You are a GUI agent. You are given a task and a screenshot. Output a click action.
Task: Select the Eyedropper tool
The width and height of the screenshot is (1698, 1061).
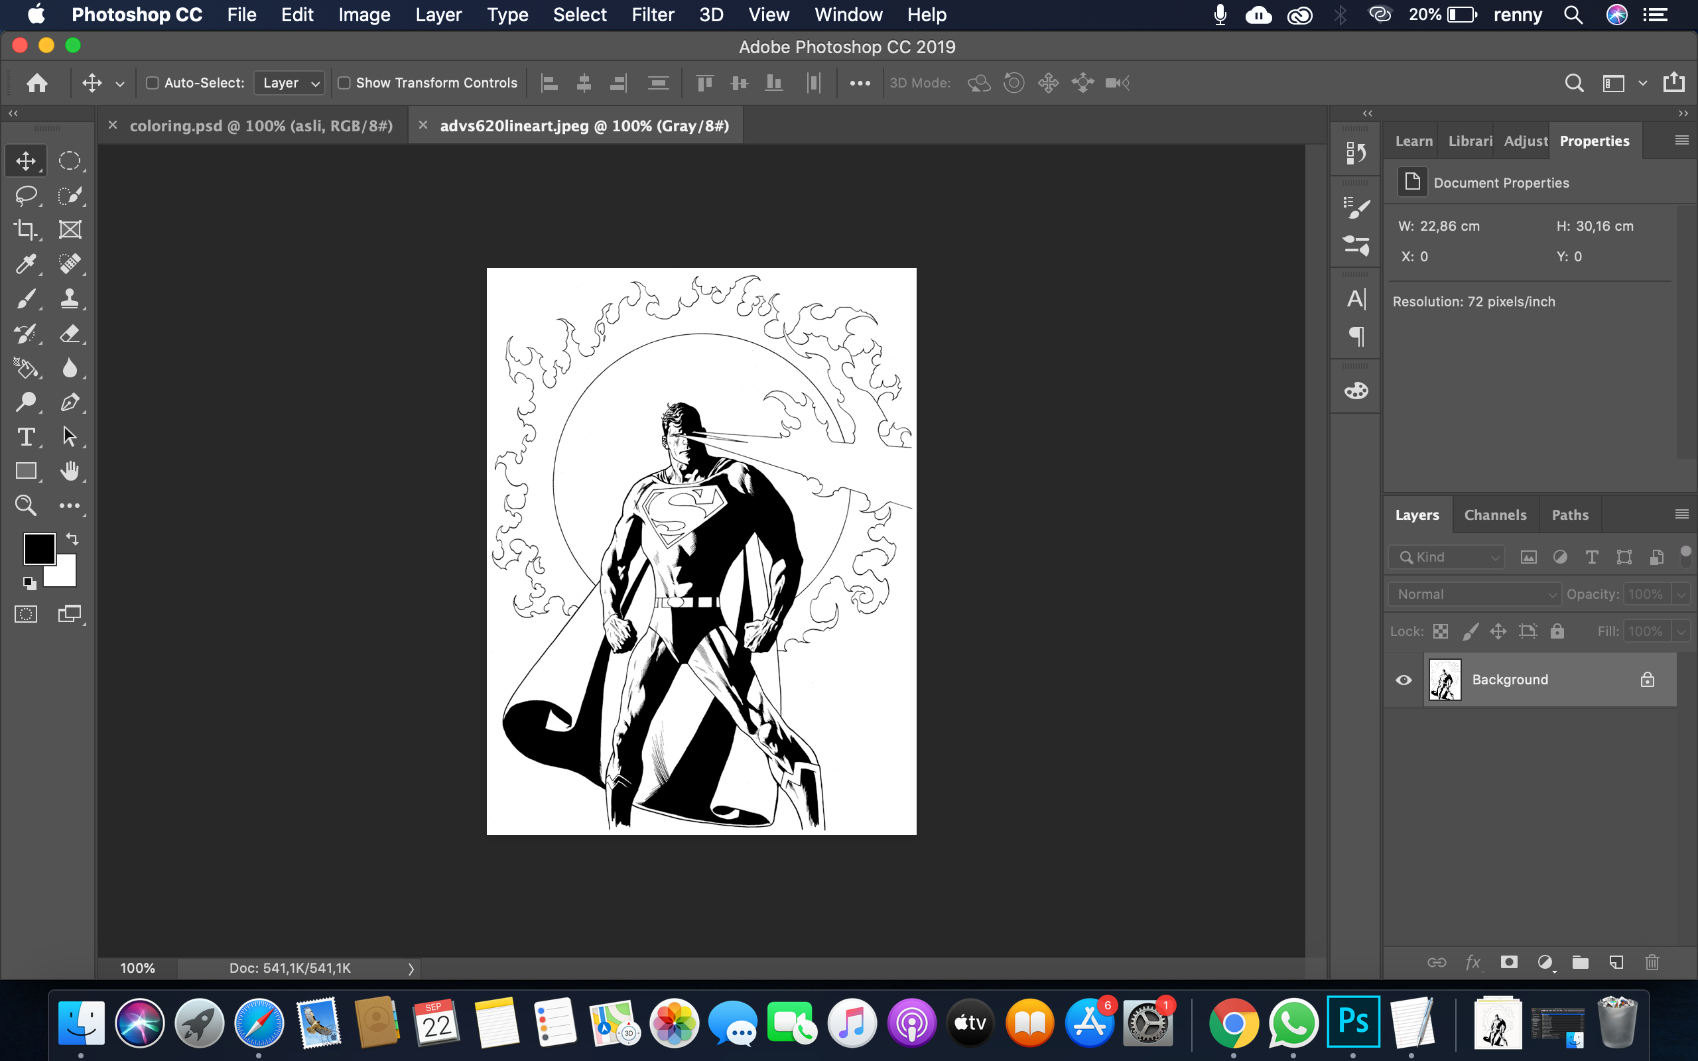coord(26,264)
